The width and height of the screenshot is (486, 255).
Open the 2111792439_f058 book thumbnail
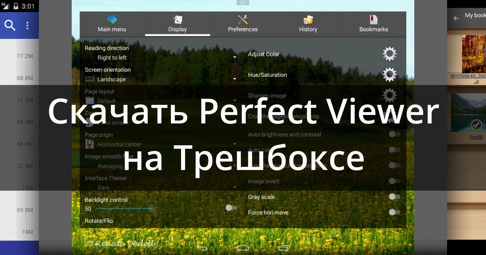[473, 54]
